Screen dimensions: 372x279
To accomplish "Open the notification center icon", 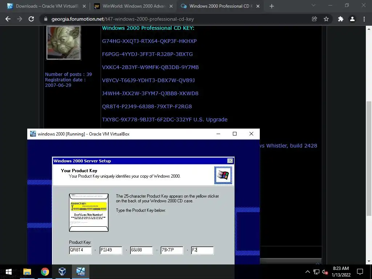I will pyautogui.click(x=360, y=272).
